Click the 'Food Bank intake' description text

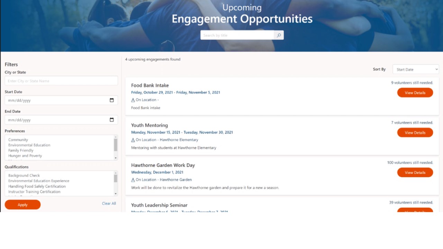146,108
